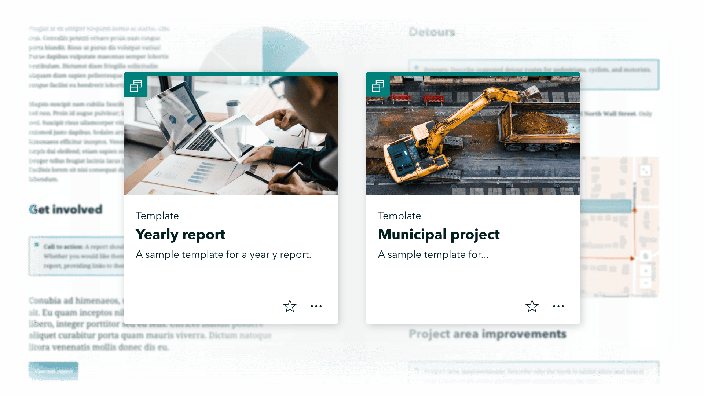704x396 pixels.
Task: Click the Yearly report title
Action: click(180, 235)
